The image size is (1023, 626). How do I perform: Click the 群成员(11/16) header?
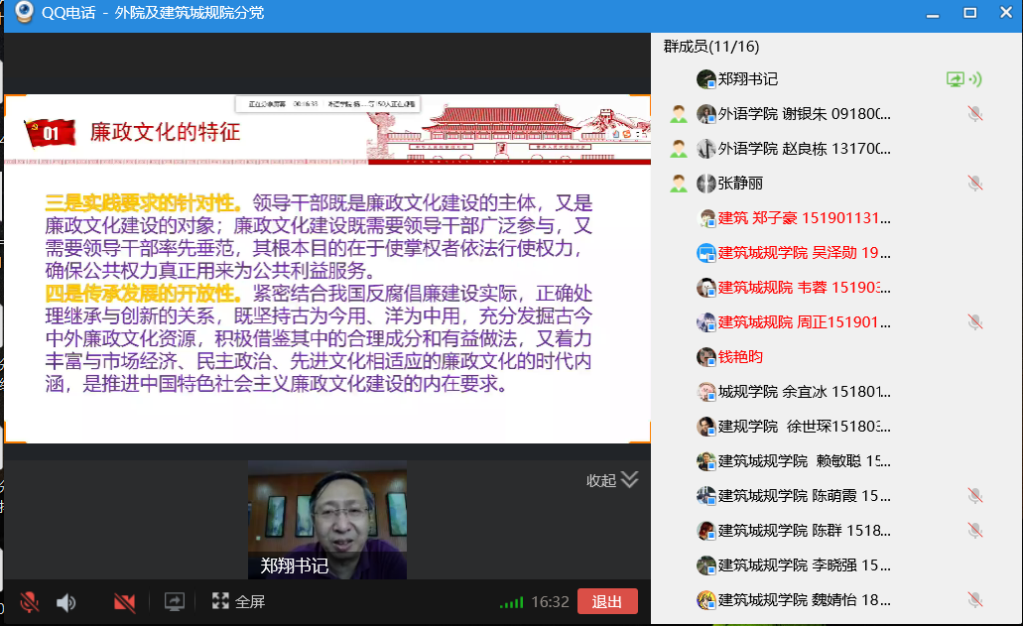(711, 47)
